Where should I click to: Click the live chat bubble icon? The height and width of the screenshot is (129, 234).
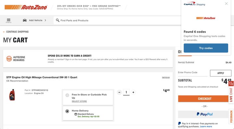tap(231, 84)
